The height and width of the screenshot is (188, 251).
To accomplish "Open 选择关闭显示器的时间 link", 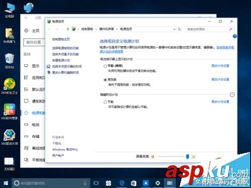I will (x=67, y=66).
